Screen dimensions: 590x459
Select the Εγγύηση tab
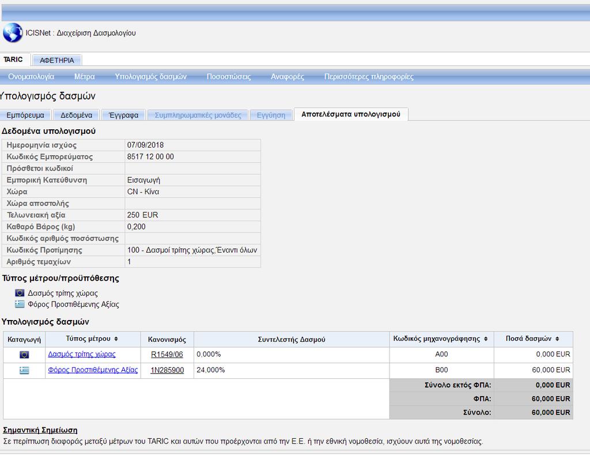point(271,115)
